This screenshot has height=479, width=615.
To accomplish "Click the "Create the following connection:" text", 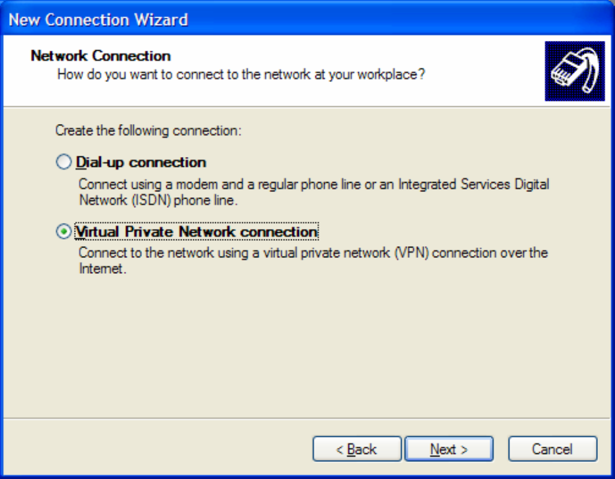I will click(148, 131).
